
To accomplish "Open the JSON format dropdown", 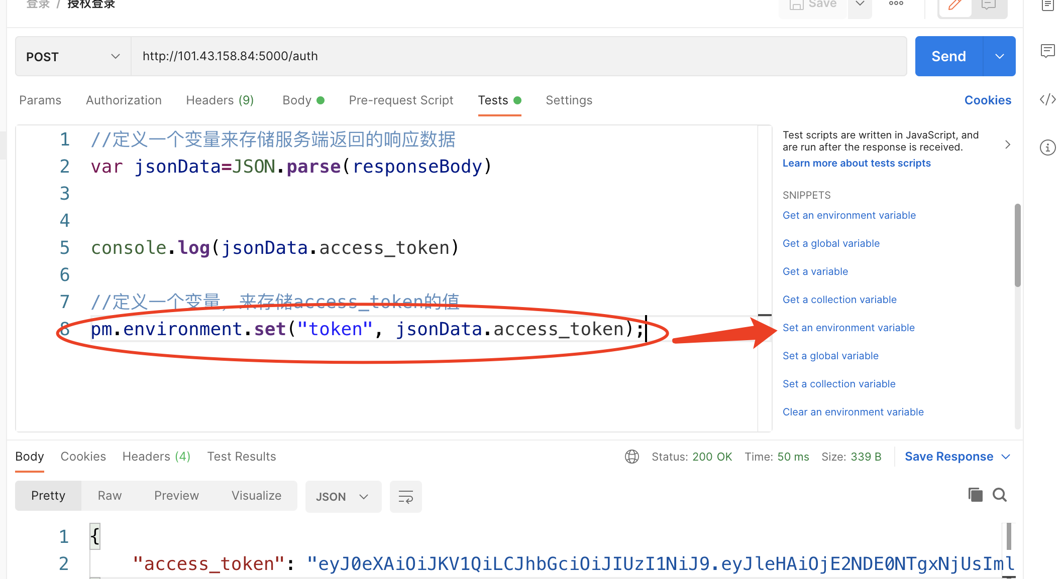I will coord(343,497).
